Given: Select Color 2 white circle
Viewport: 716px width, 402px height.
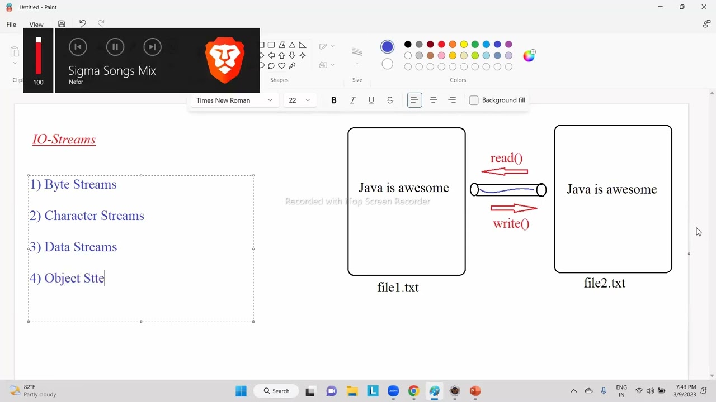Looking at the screenshot, I should (387, 64).
